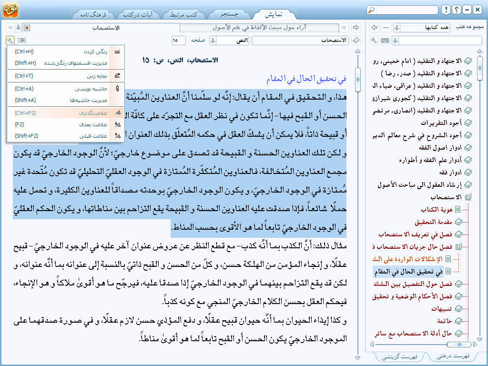The height and width of the screenshot is (366, 488).
Task: Open the book filter field dropdown arrow
Action: coord(395,41)
